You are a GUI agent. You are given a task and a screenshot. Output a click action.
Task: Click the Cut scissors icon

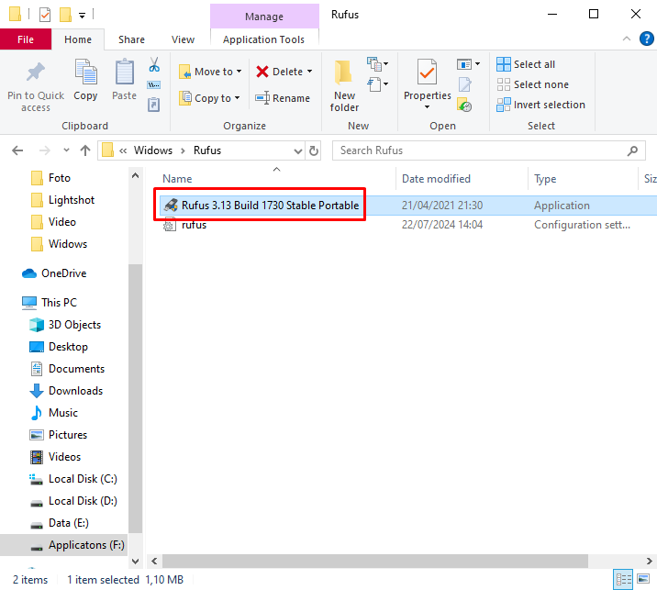click(x=154, y=65)
